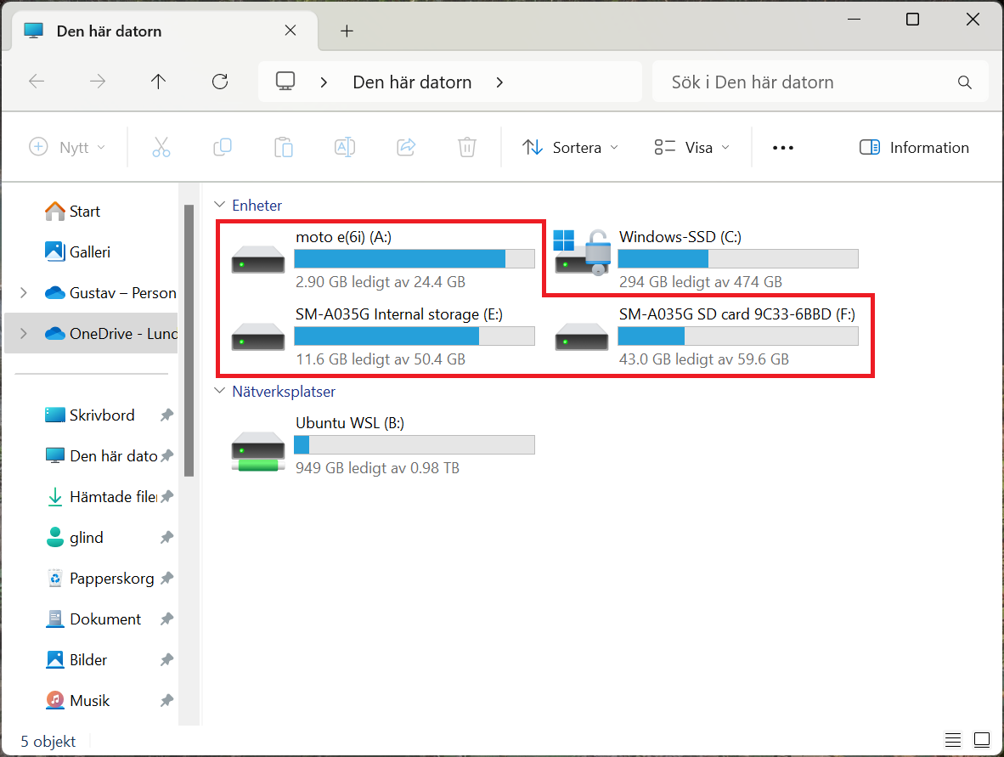This screenshot has width=1004, height=757.
Task: Switch to details list view in status bar
Action: point(953,740)
